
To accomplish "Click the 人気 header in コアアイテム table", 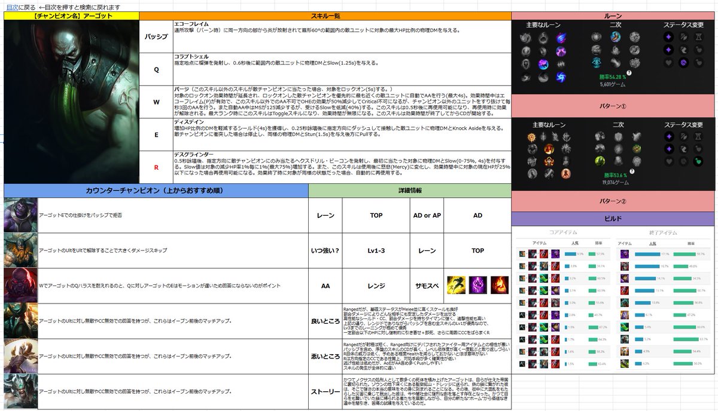I will (x=575, y=243).
